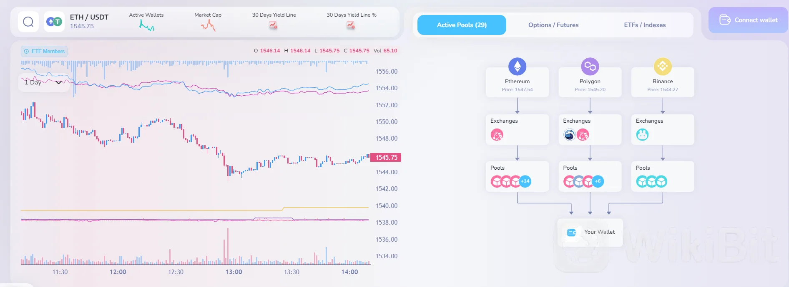Expand the +14 pools badge under Ethereum
Viewport: 789px width, 287px height.
[x=525, y=181]
